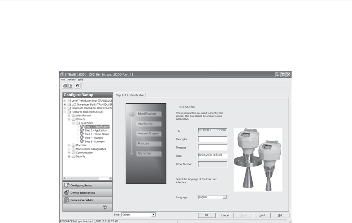Open Print Preview from the toolbar
This screenshot has height=223, width=352.
tap(70, 86)
